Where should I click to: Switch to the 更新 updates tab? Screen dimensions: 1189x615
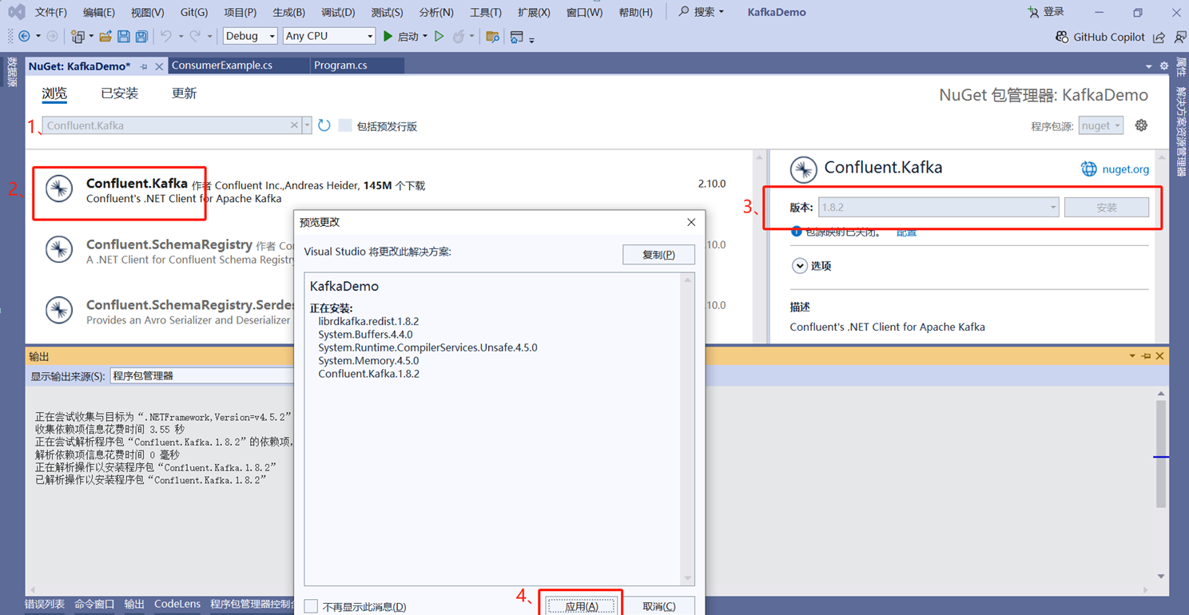[184, 93]
